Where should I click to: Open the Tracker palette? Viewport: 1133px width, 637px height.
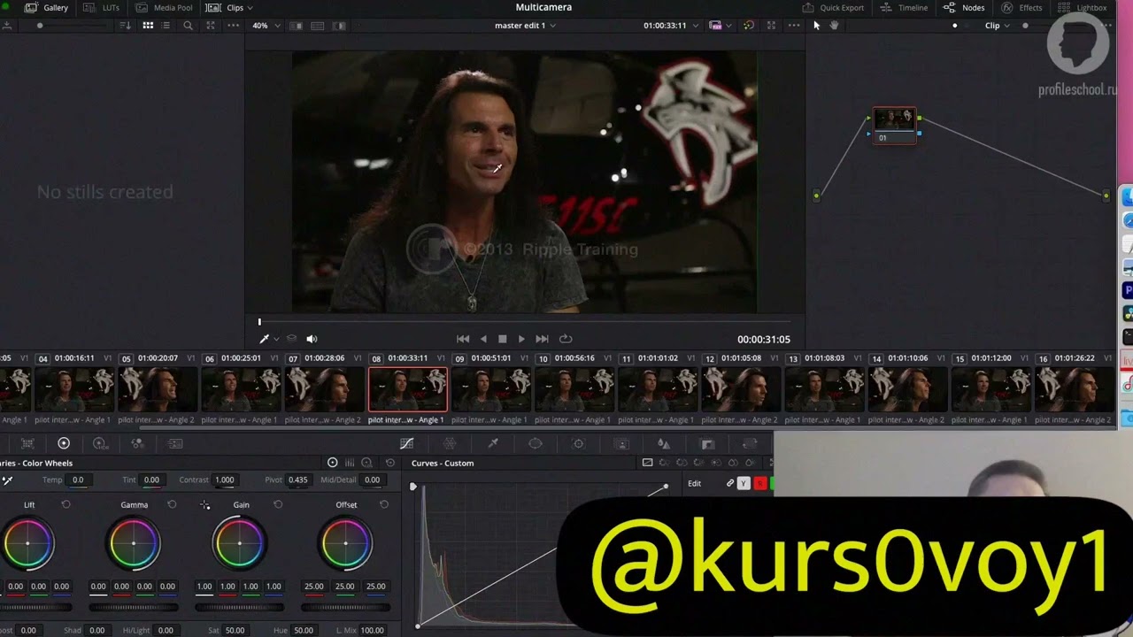click(x=579, y=443)
